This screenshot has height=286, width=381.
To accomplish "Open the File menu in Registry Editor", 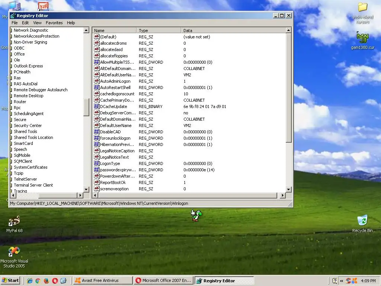I will click(15, 23).
